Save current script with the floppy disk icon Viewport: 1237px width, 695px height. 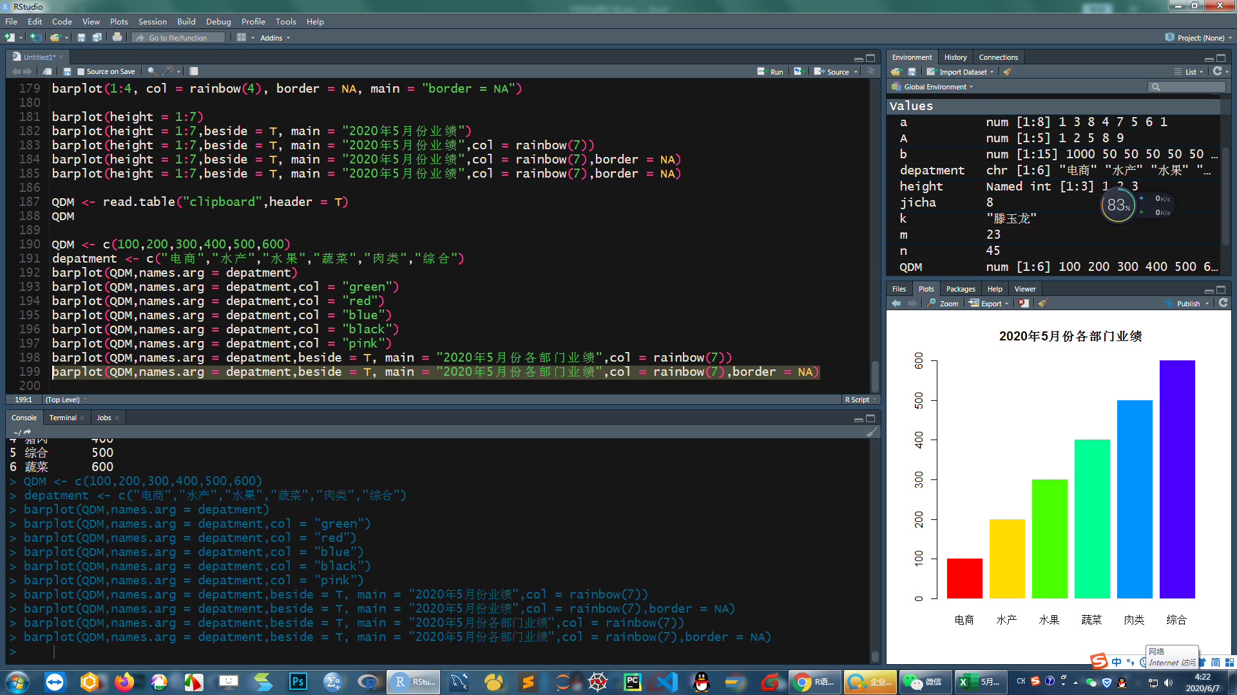pos(67,71)
